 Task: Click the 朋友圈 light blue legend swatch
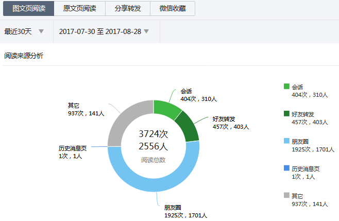(286, 141)
